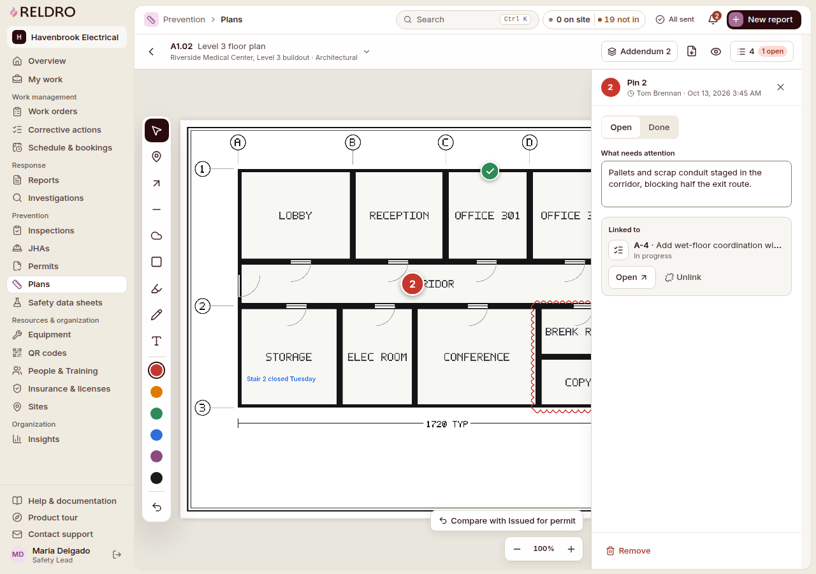Pick the blue color swatch

click(156, 435)
